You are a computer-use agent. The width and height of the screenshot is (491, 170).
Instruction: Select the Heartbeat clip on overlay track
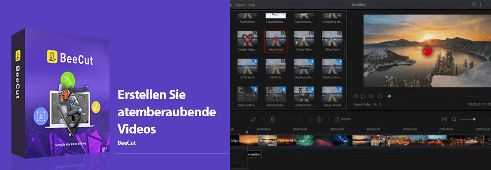(x=254, y=154)
